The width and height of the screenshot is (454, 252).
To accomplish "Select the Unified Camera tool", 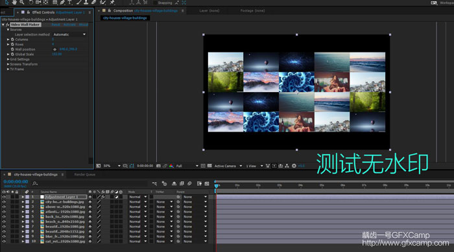I will [x=38, y=3].
